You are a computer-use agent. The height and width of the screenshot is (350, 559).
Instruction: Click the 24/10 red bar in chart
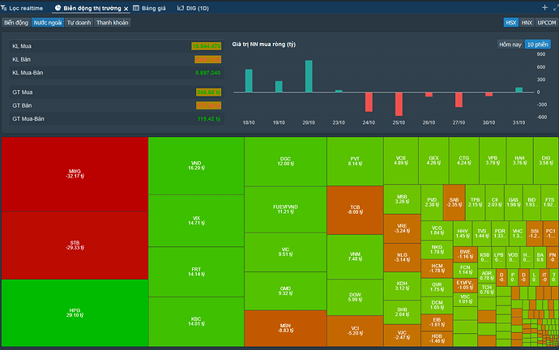[369, 102]
